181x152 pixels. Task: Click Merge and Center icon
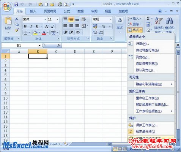point(83,26)
